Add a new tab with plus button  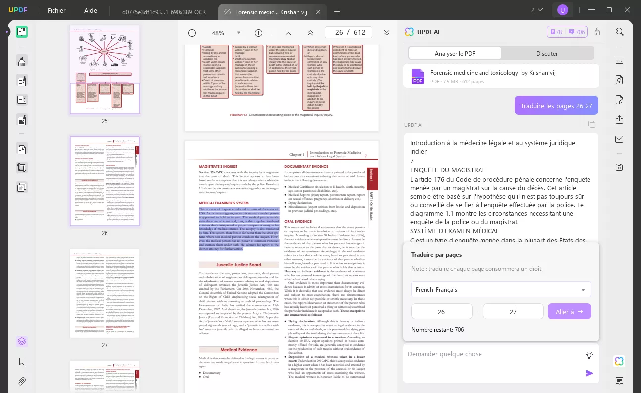pyautogui.click(x=337, y=11)
